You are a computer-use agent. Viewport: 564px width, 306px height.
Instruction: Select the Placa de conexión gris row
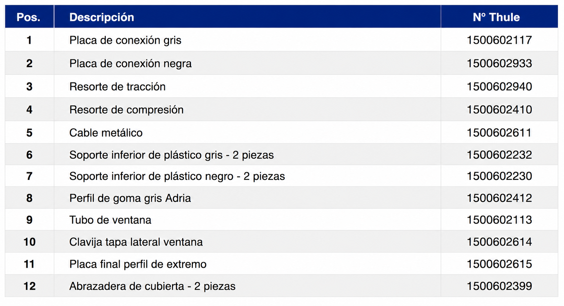tap(281, 40)
